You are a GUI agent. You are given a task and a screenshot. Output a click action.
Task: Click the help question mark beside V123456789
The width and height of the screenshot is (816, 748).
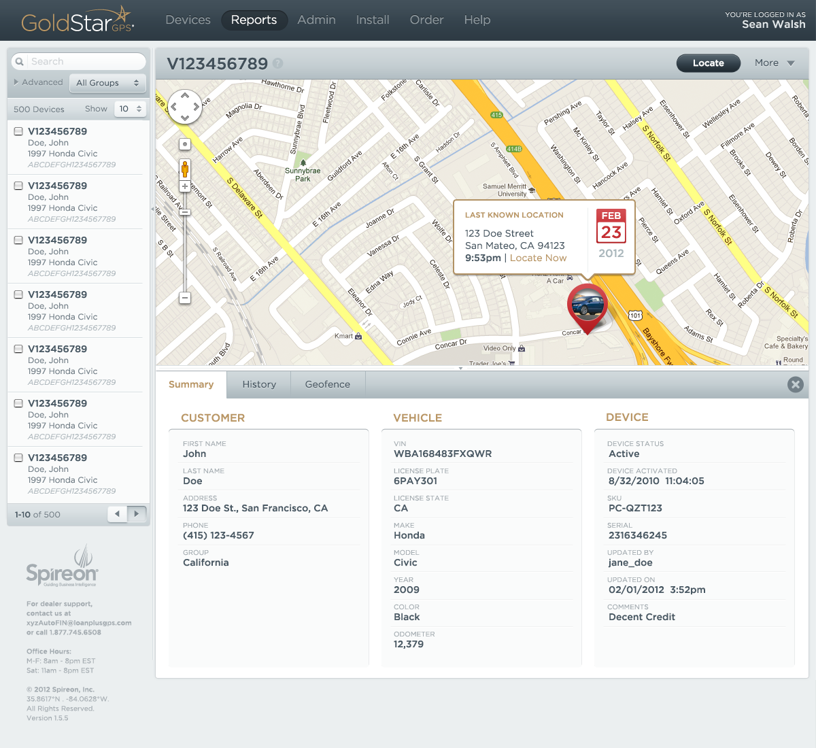pos(277,63)
